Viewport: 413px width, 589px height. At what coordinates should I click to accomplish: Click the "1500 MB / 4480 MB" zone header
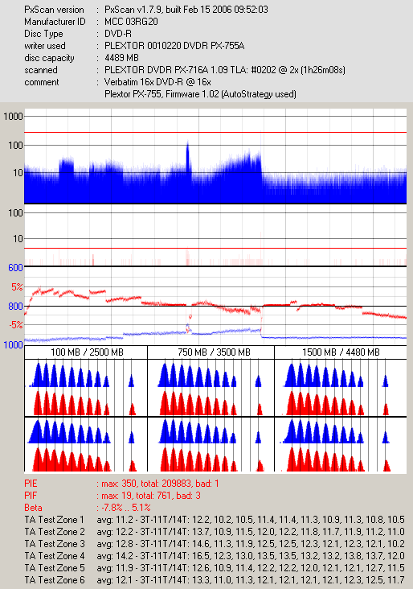coord(341,352)
